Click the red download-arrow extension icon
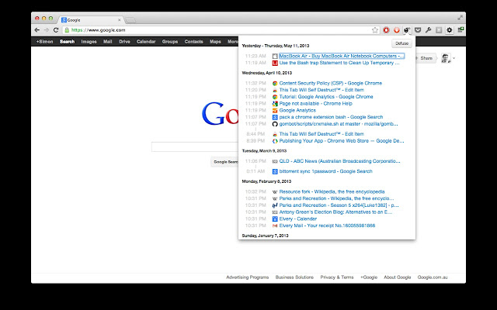 (397, 30)
